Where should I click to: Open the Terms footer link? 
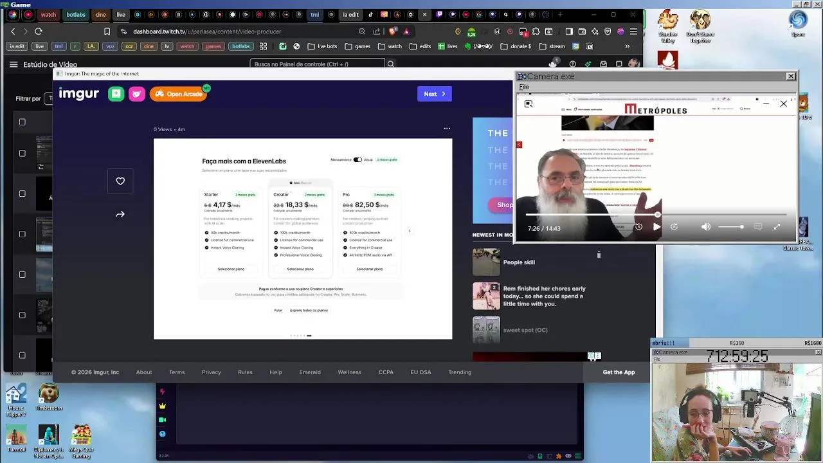(177, 372)
